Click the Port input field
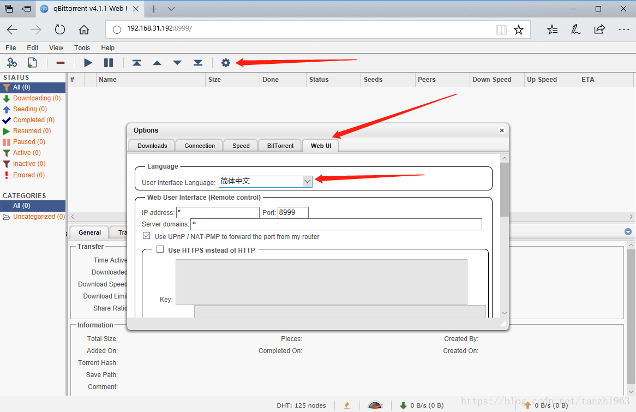The image size is (636, 412). 293,212
